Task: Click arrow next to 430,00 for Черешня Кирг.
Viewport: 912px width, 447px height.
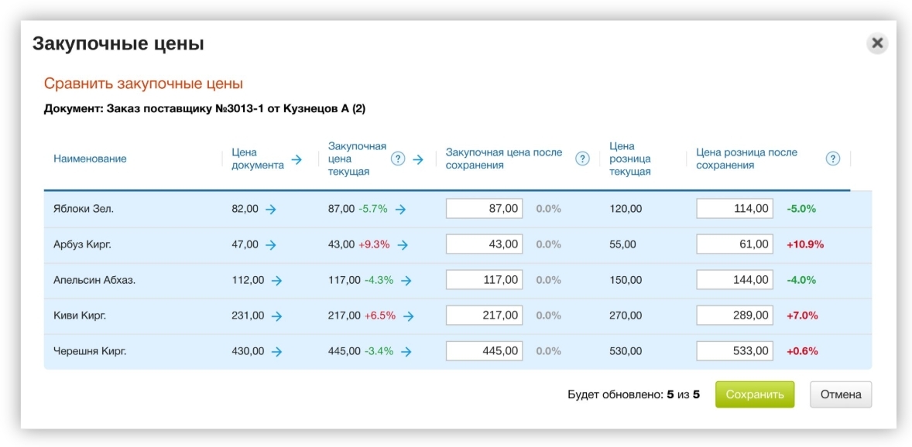Action: [x=276, y=351]
